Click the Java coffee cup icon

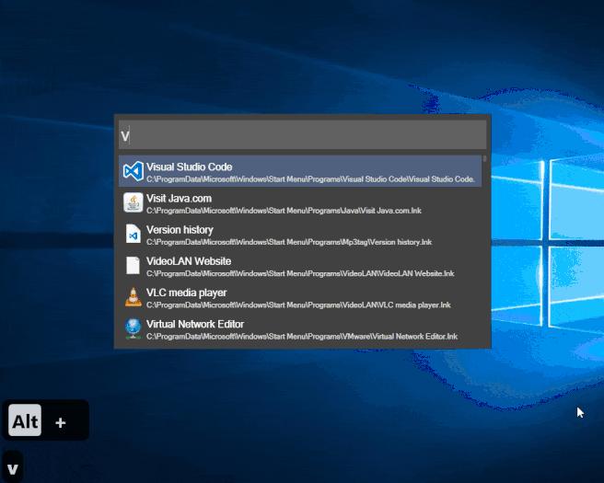pos(133,202)
